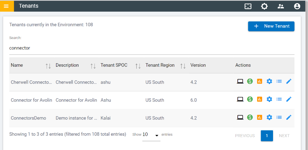Click the Demo instance for ... description

(x=76, y=118)
